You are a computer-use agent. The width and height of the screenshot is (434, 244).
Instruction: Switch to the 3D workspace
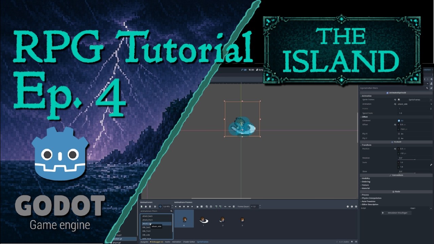point(252,70)
